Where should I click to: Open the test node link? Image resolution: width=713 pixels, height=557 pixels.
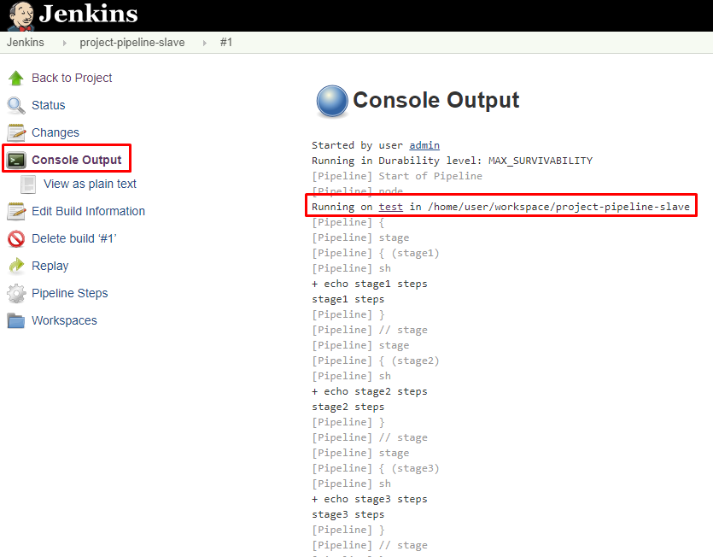pos(390,207)
